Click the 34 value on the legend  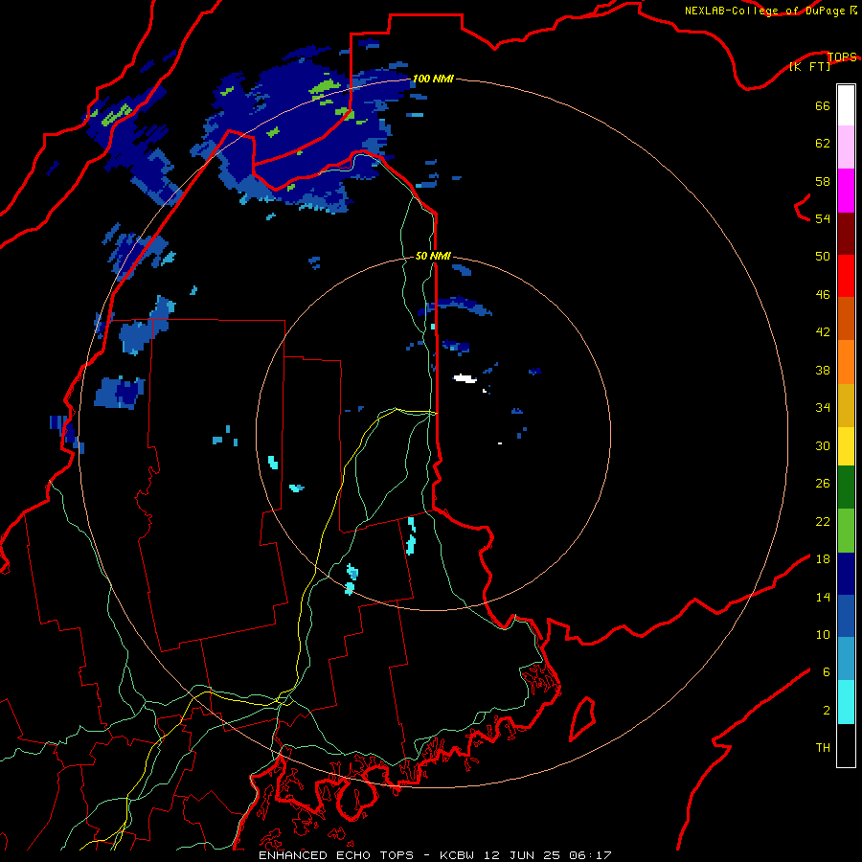[x=823, y=407]
